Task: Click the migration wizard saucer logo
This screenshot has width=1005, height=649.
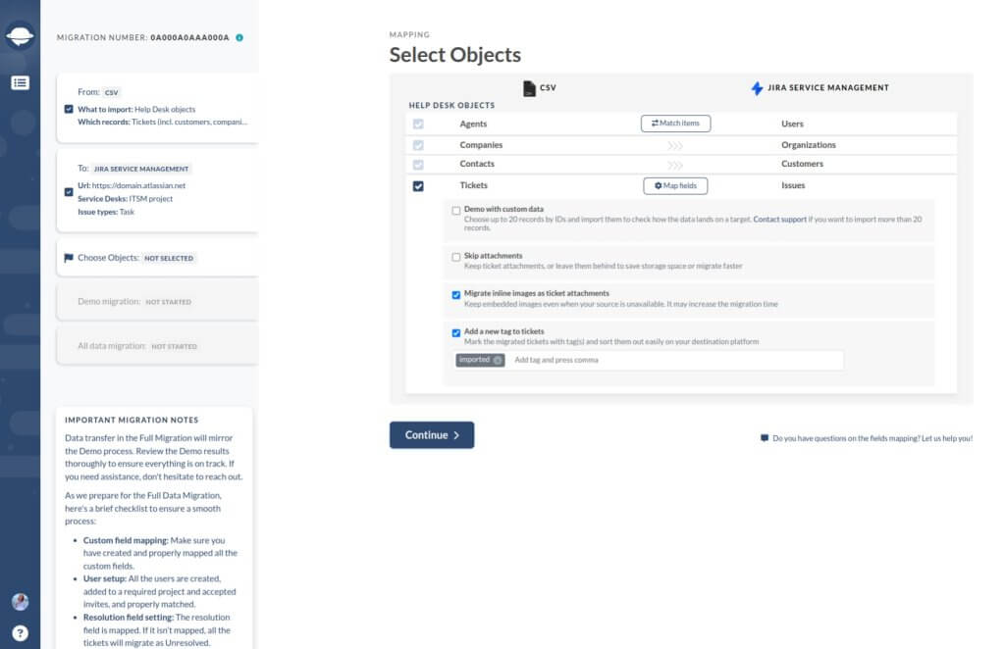Action: click(21, 36)
